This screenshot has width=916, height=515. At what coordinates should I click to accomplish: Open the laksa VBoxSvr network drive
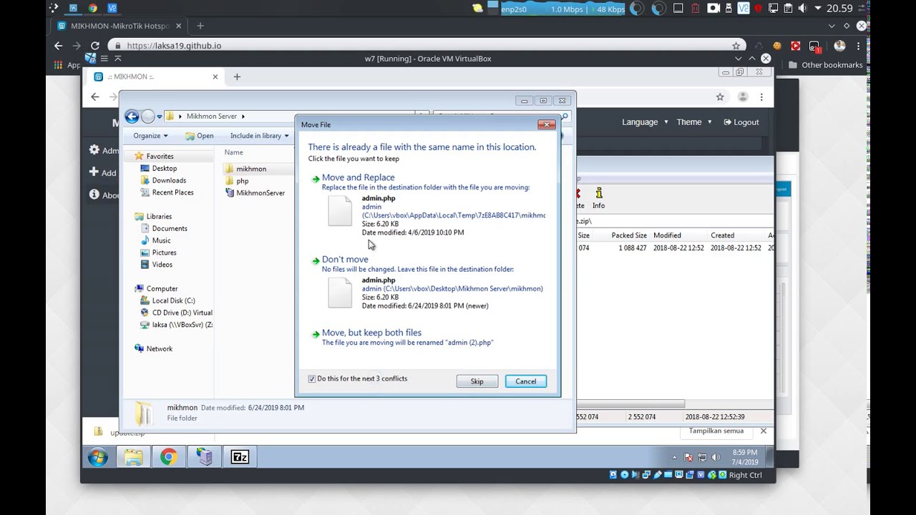(x=182, y=325)
